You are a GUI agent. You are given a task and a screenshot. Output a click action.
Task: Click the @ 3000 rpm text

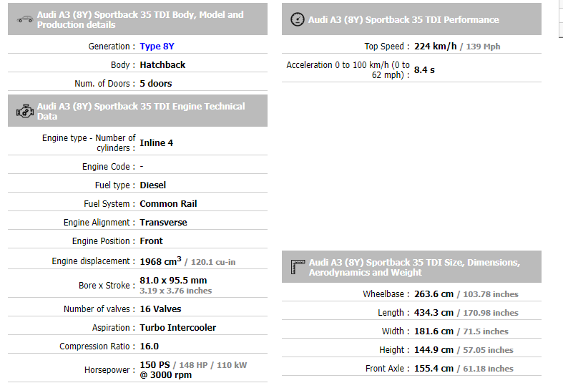point(165,375)
